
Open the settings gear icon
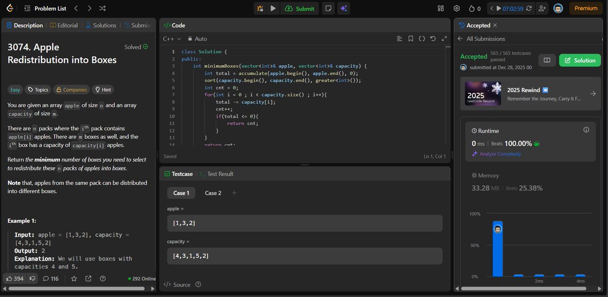coord(457,9)
